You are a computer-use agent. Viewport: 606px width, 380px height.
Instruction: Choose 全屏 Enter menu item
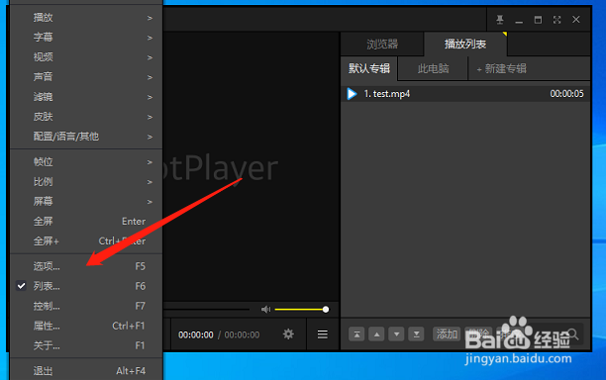pyautogui.click(x=86, y=222)
